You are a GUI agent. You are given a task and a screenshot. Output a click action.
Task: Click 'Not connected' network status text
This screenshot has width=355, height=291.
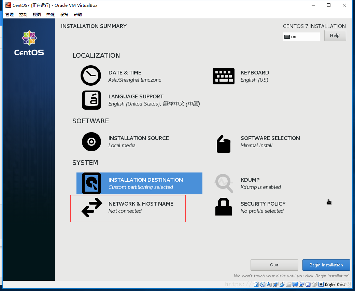pyautogui.click(x=125, y=211)
